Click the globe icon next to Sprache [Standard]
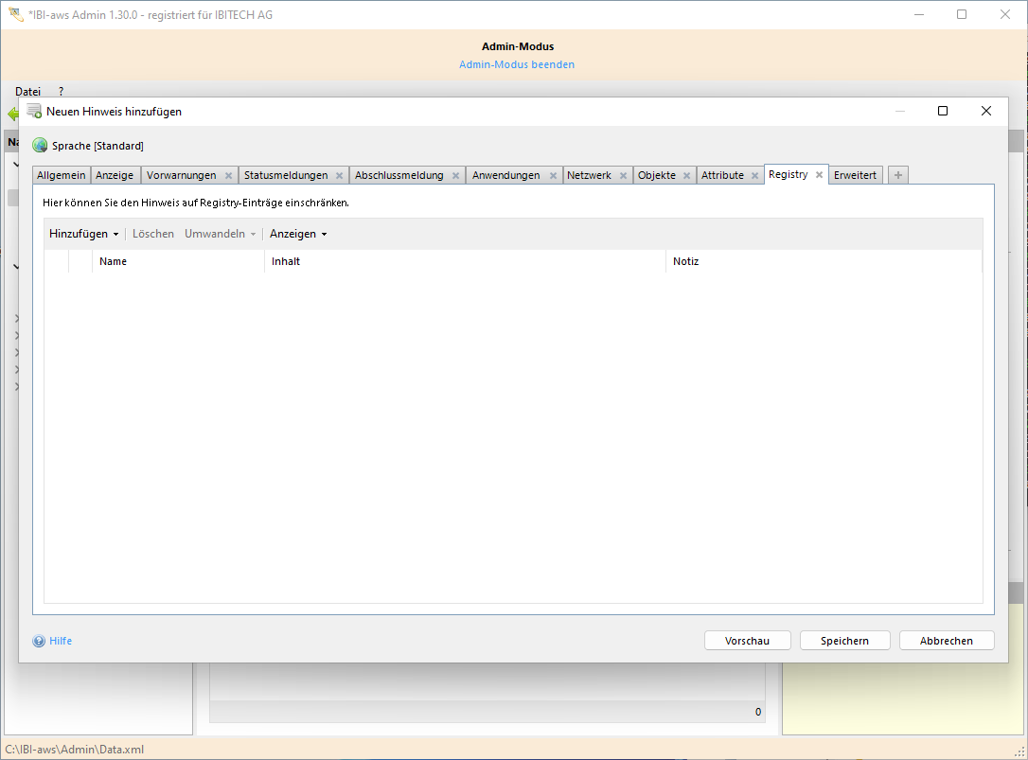 click(x=38, y=145)
